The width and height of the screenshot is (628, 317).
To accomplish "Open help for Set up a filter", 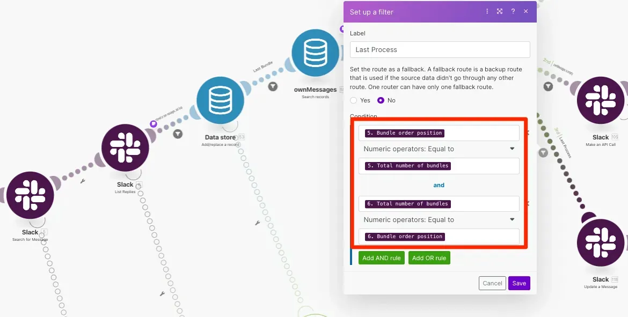I will pyautogui.click(x=513, y=12).
